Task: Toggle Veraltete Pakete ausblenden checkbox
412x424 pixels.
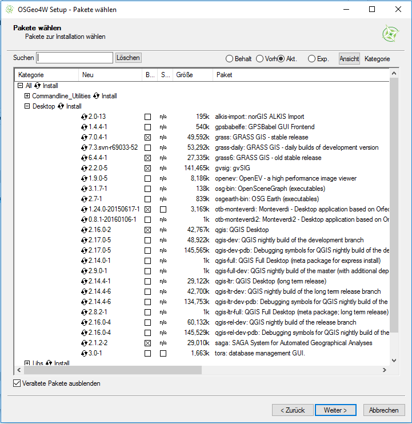Action: [x=17, y=383]
